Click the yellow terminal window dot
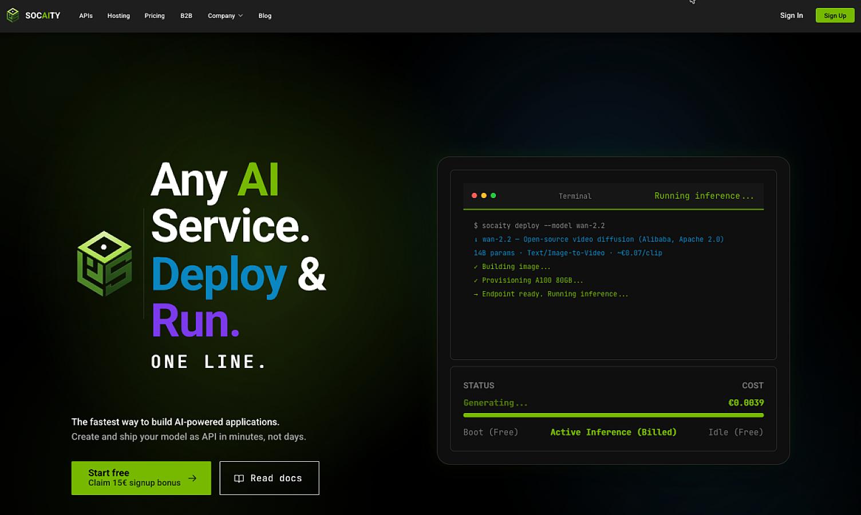Screen dimensions: 861x515 coord(484,196)
